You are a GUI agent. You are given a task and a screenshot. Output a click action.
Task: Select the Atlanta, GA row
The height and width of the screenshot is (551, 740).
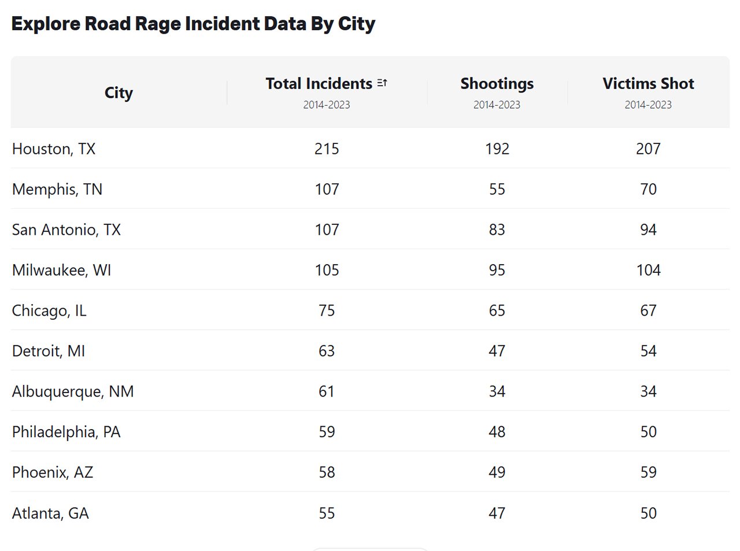pyautogui.click(x=50, y=513)
